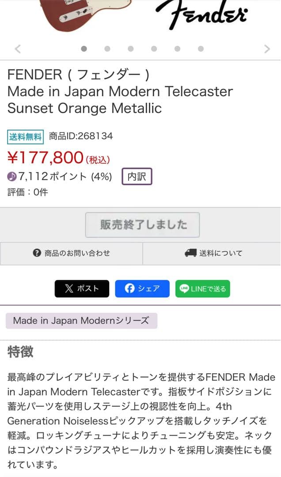Screen dimensions: 281x477
Task: Open the Made in Japan Modern Telecaster product title
Action: [x=120, y=91]
